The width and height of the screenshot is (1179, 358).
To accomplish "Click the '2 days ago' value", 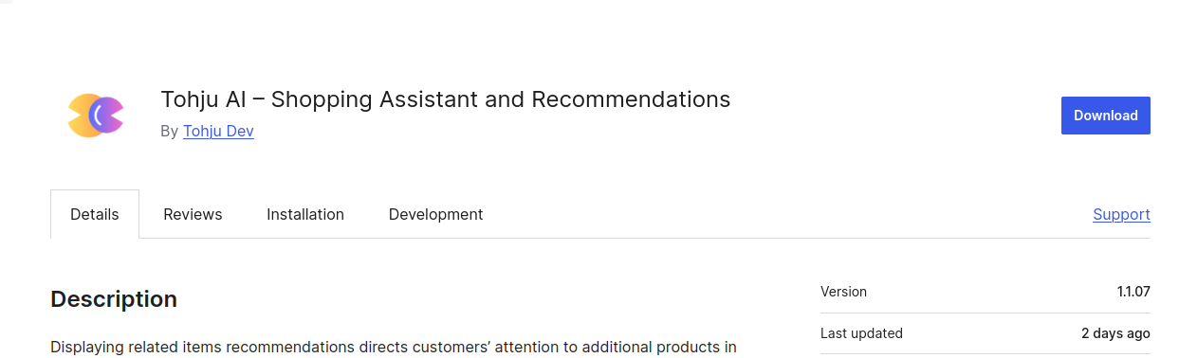I will pyautogui.click(x=1115, y=333).
